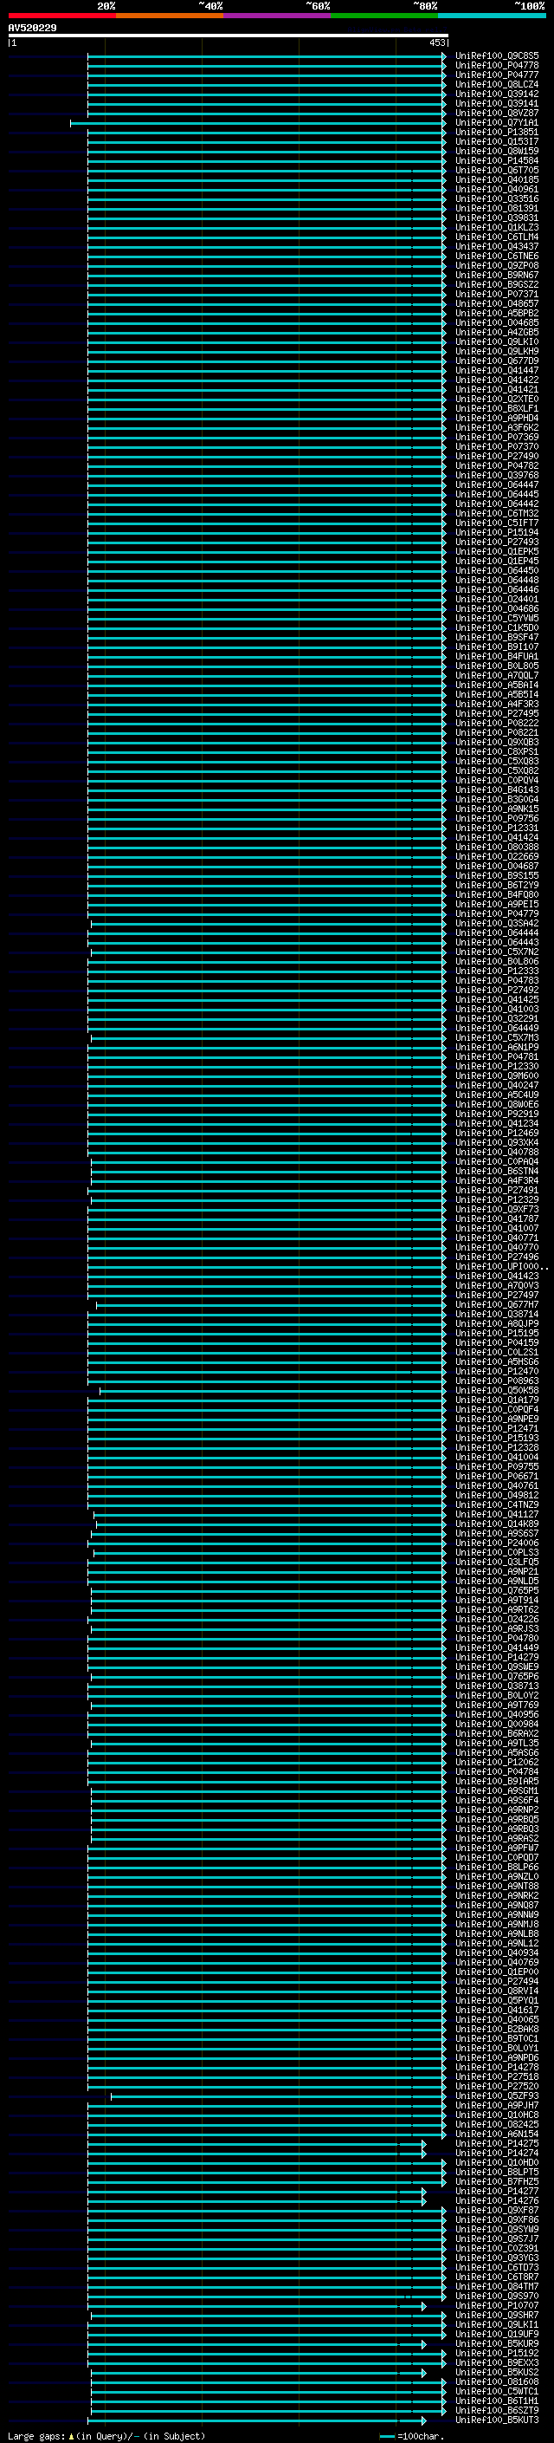Image resolution: width=554 pixels, height=2443 pixels.
Task: Select the hit label UniRef100_Q38714
Action: [496, 1315]
